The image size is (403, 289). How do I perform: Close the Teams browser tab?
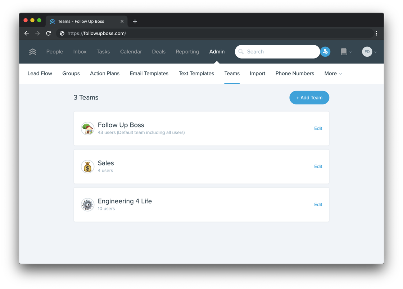(x=122, y=22)
